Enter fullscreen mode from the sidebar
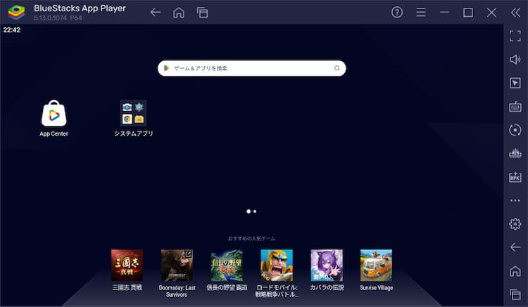The height and width of the screenshot is (307, 528). pyautogui.click(x=515, y=36)
